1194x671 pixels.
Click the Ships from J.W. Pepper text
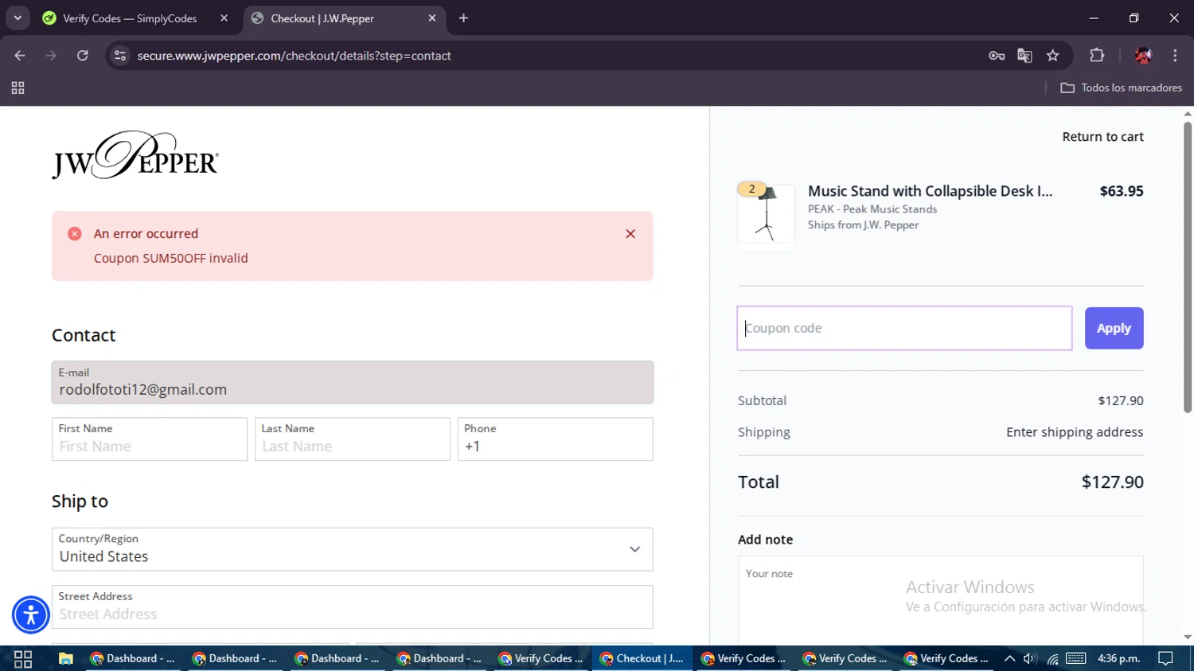click(x=864, y=225)
